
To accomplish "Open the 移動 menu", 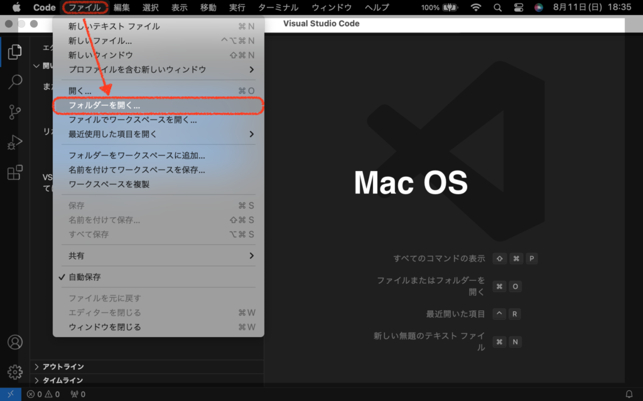I will tap(208, 8).
